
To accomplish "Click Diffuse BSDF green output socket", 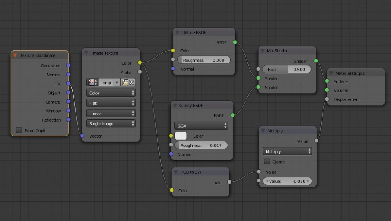I will tap(234, 42).
